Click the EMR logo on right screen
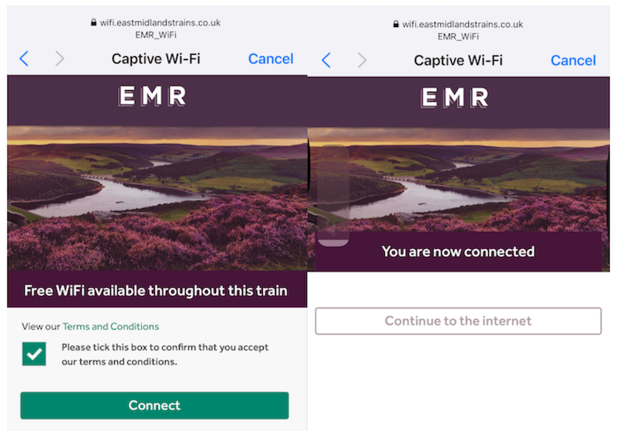617x431 pixels. (454, 97)
